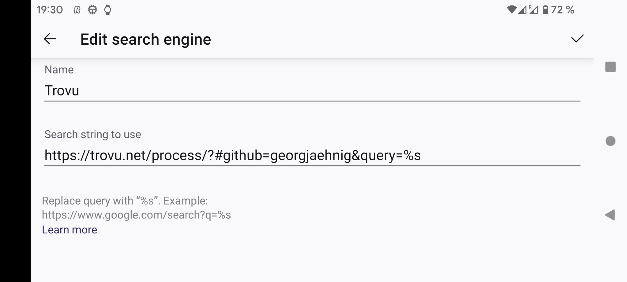Click the Search string to use label

click(92, 134)
